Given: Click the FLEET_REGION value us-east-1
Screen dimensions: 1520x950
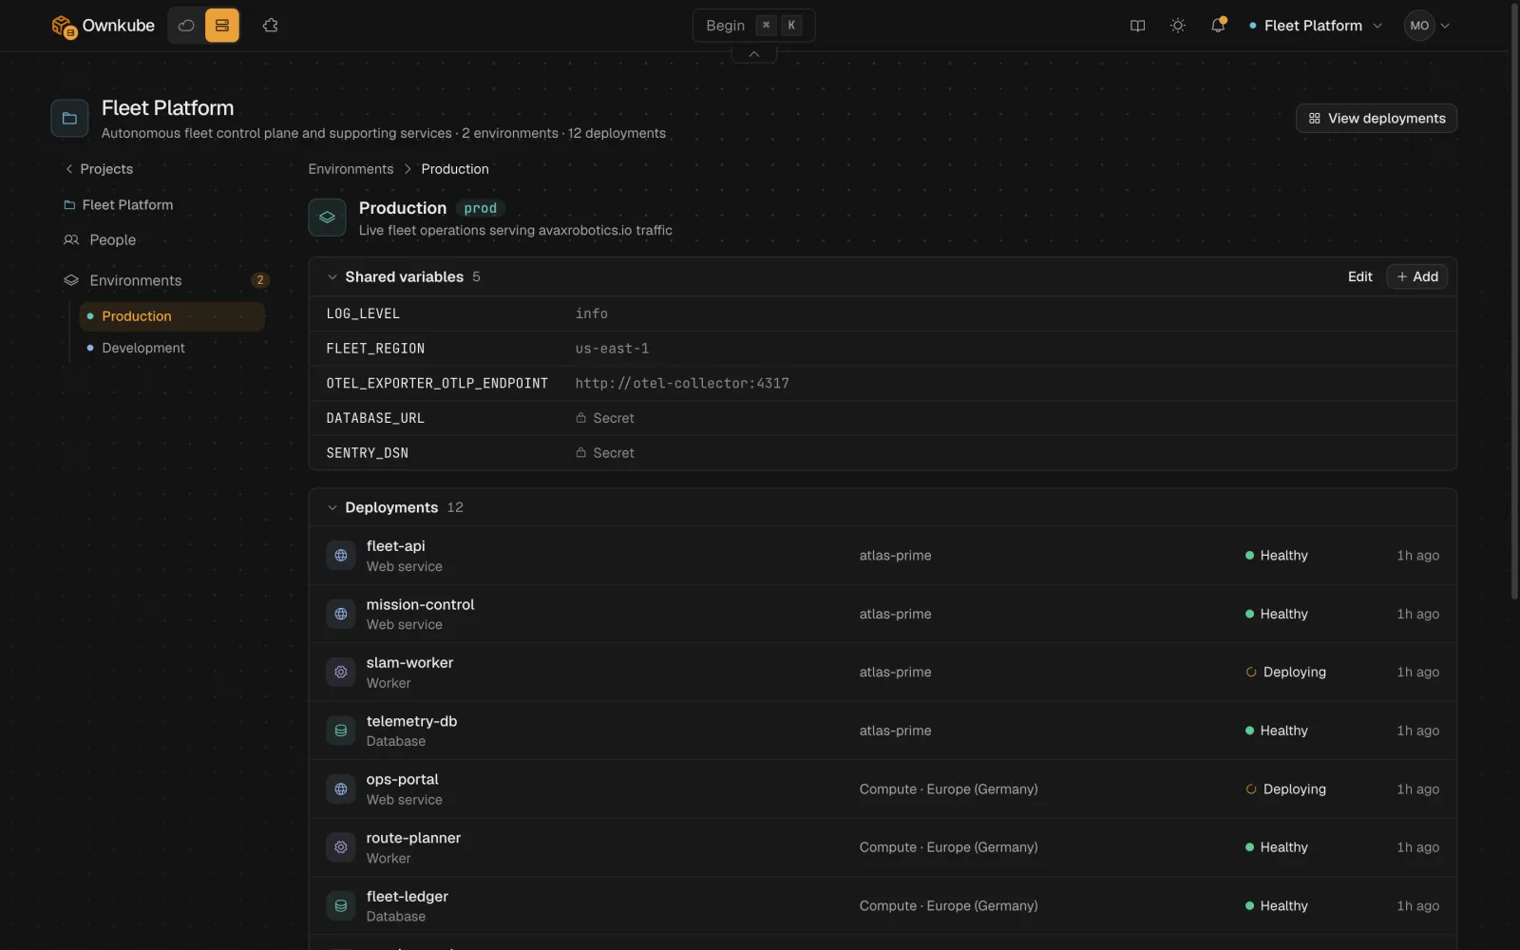Looking at the screenshot, I should [x=612, y=349].
